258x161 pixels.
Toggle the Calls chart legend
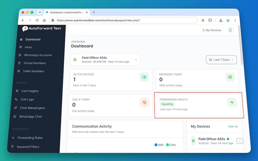point(171,145)
